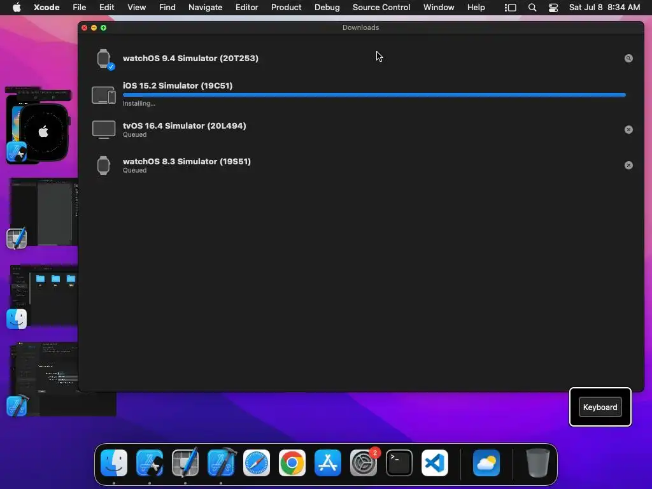Open the Product menu
652x489 pixels.
tap(286, 8)
